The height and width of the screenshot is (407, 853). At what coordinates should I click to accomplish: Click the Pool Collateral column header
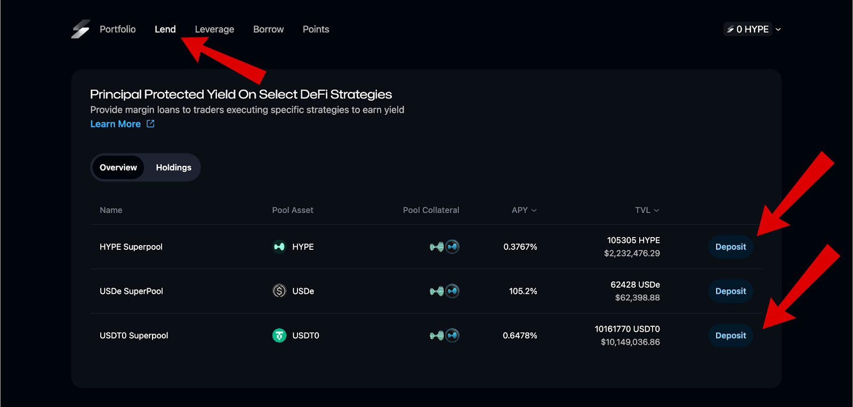click(x=431, y=210)
